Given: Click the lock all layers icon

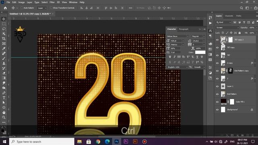Looking at the screenshot, I should click(x=239, y=33).
